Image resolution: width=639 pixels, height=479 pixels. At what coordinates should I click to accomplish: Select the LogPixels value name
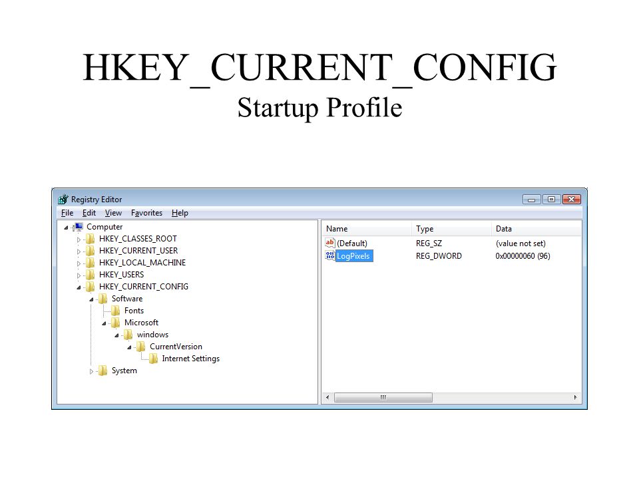click(x=353, y=256)
